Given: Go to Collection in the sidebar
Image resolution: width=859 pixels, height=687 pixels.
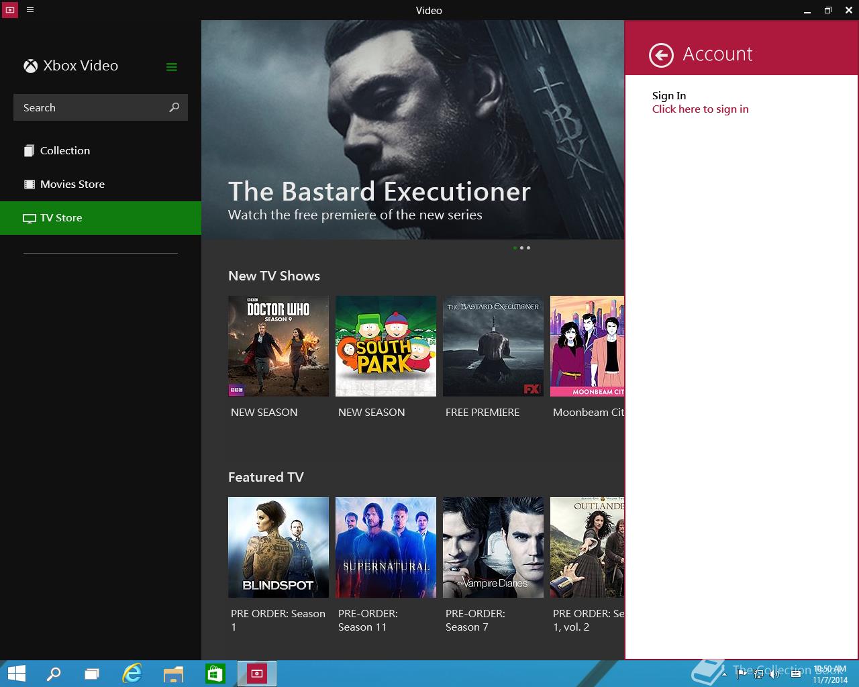Looking at the screenshot, I should (101, 151).
